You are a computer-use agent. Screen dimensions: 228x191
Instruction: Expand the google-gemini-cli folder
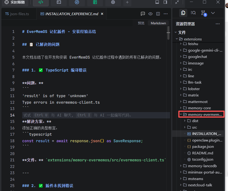pyautogui.click(x=180, y=50)
